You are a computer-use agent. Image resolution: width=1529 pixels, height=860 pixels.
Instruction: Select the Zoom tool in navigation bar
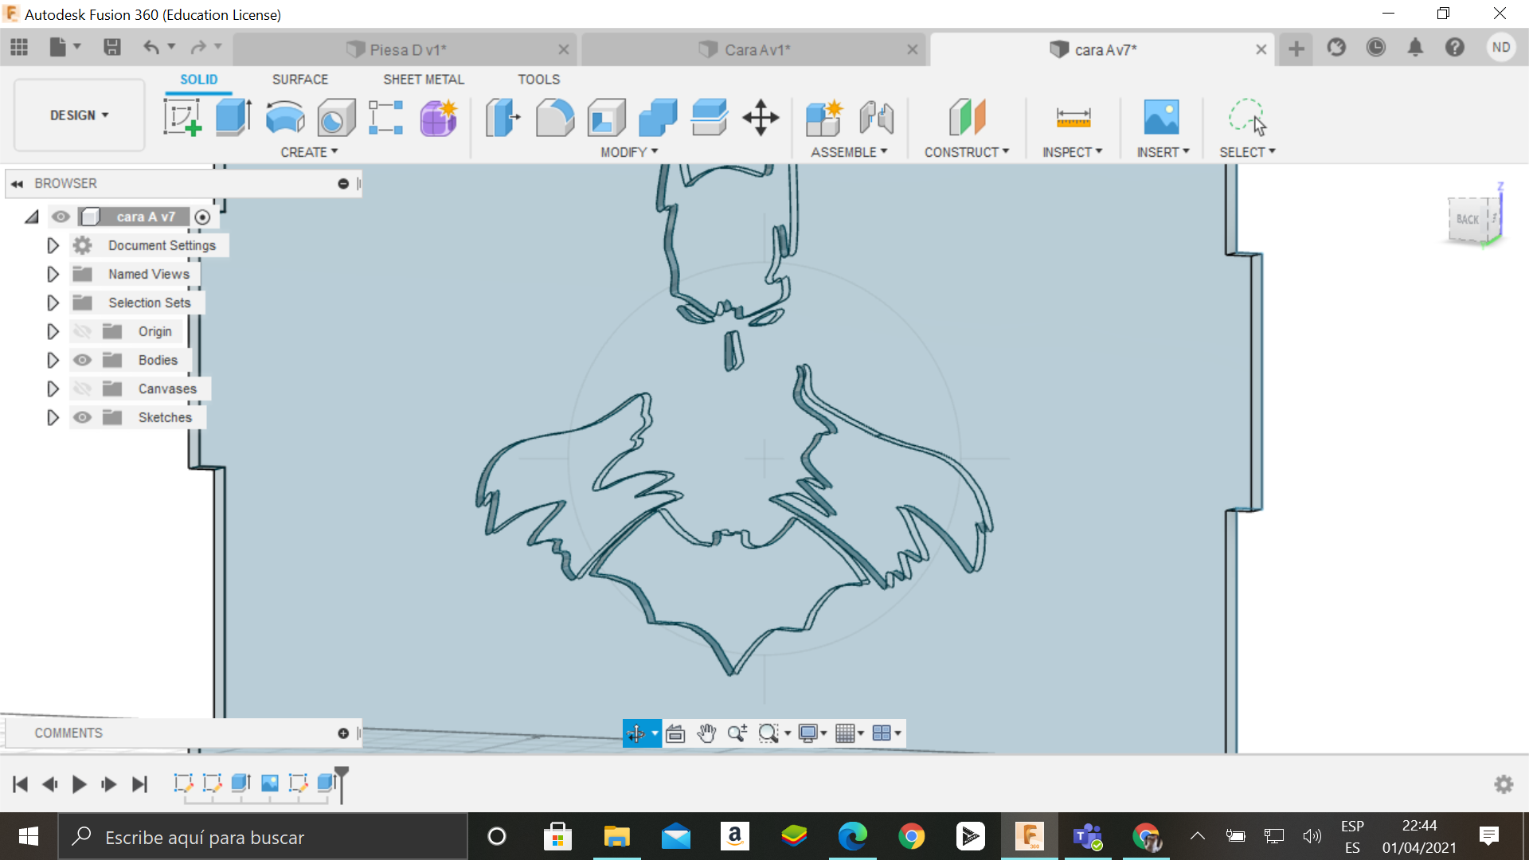(737, 733)
